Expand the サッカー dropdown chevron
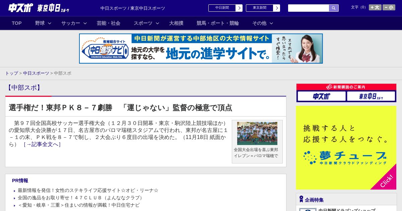402x211 pixels. click(85, 23)
